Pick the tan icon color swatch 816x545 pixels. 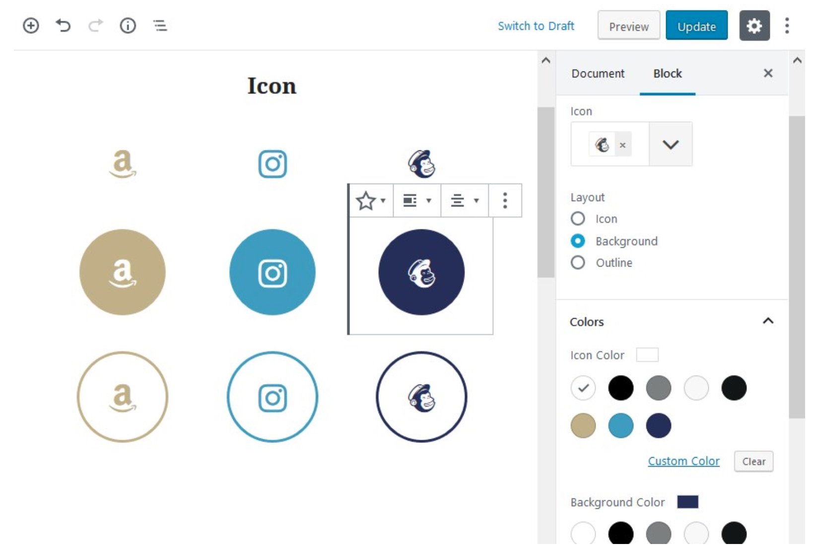pos(583,425)
